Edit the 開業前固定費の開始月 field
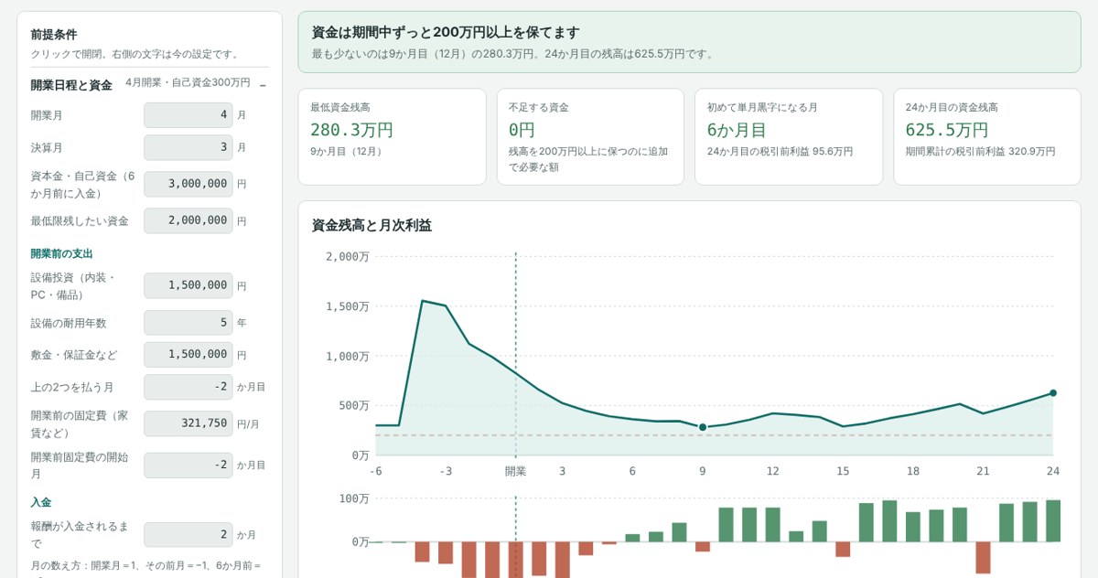The width and height of the screenshot is (1098, 578). coord(188,465)
